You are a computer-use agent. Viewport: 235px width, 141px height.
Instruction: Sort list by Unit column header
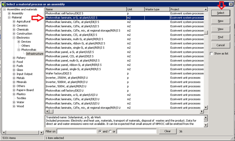point(135,9)
